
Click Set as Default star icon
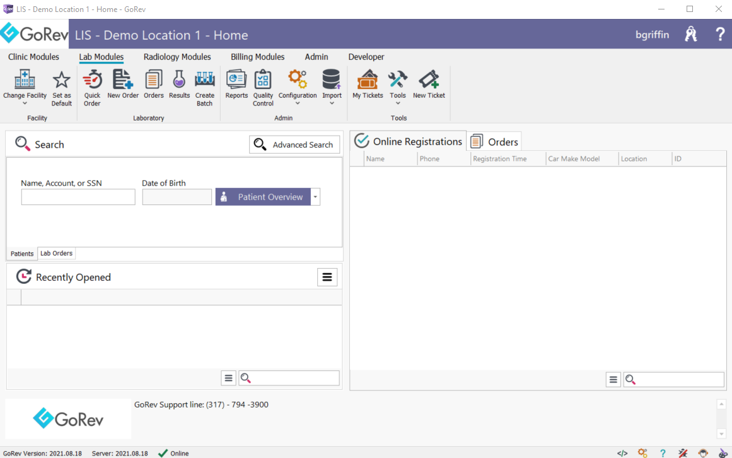[x=61, y=80]
